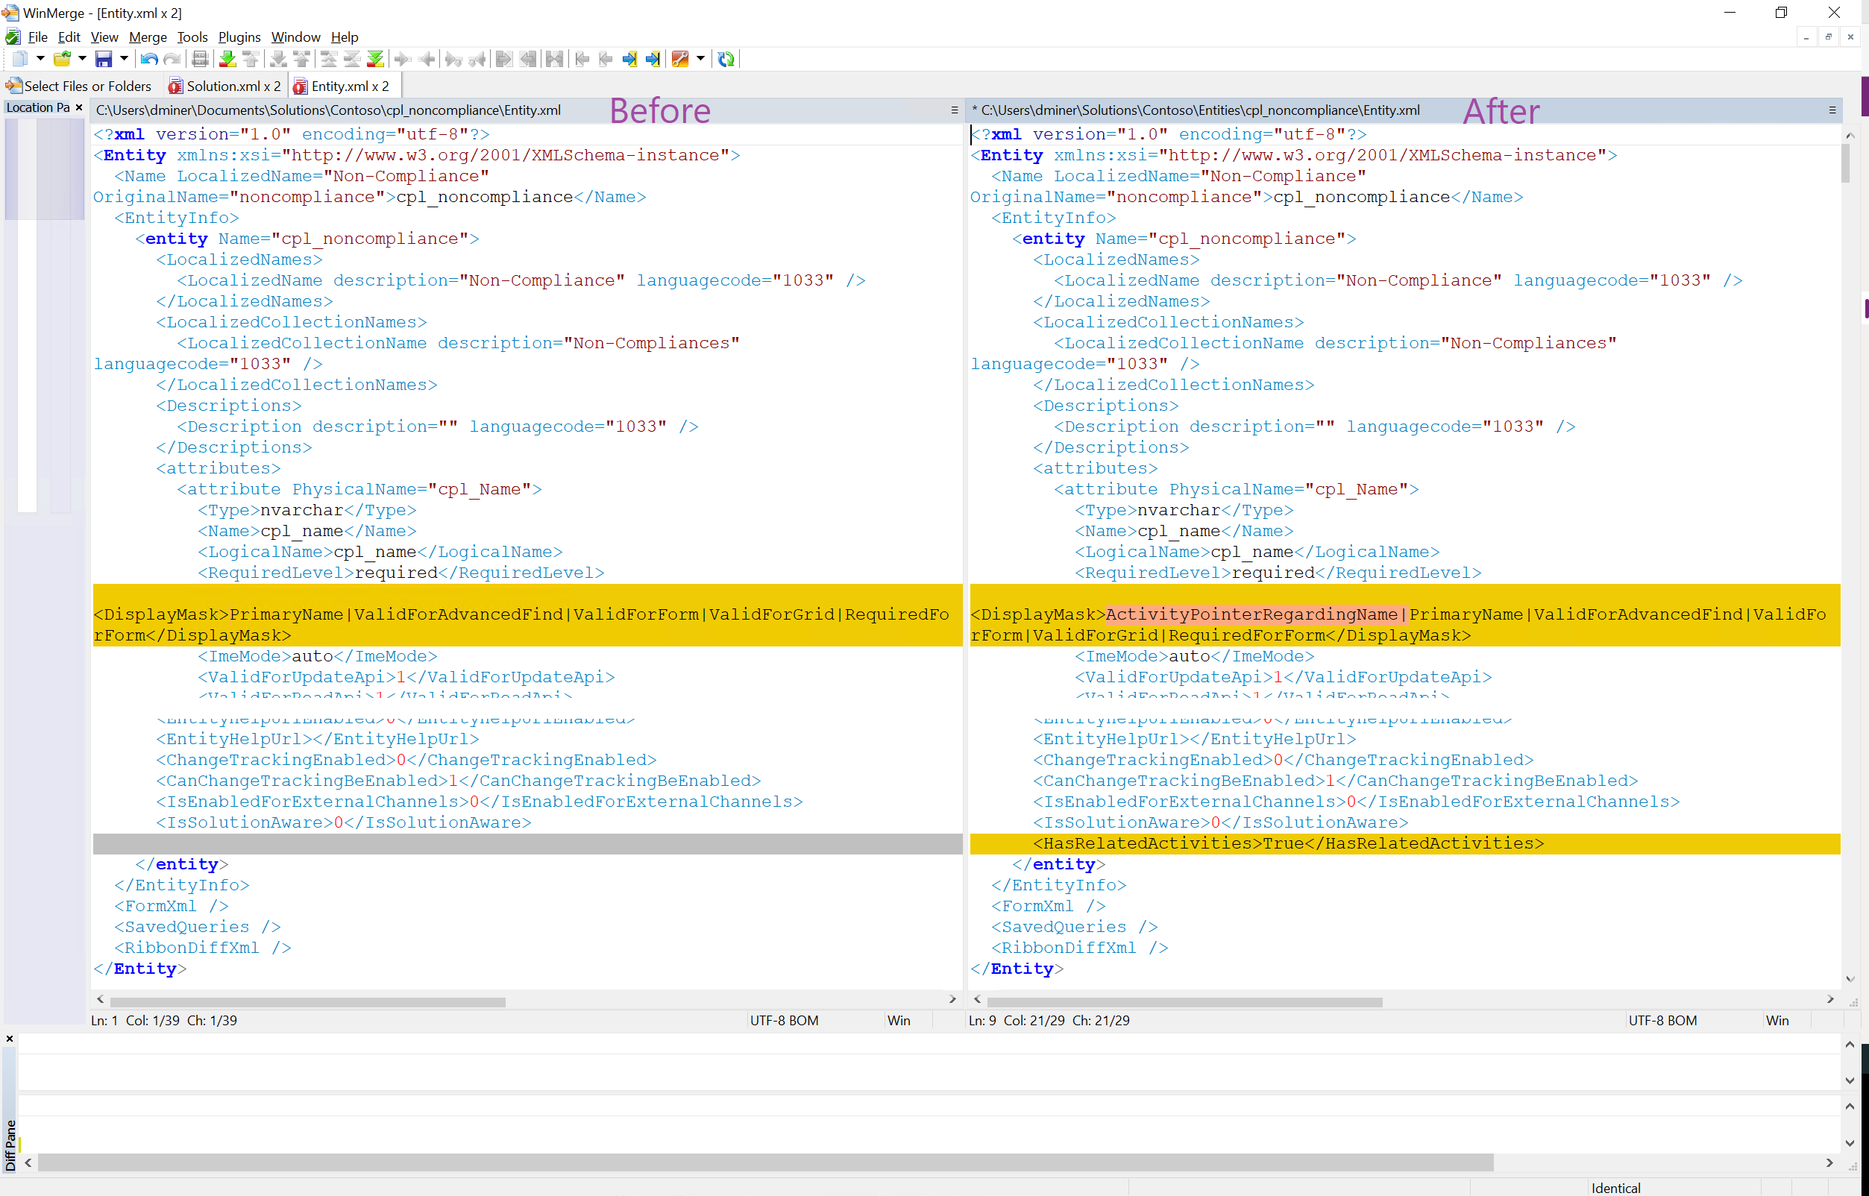Viewport: 1869px width, 1196px height.
Task: Click the Open folder icon
Action: pos(61,59)
